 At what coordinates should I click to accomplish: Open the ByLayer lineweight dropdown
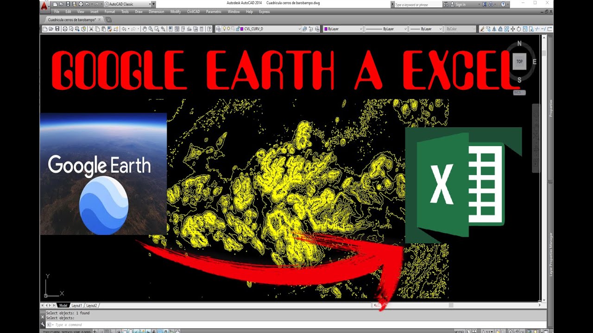441,29
